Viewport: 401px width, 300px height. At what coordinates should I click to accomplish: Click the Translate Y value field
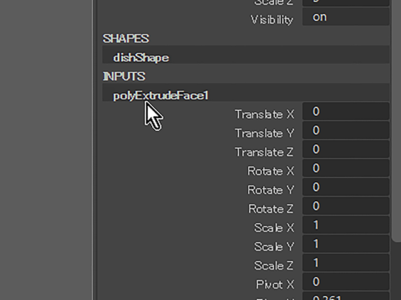tap(346, 131)
